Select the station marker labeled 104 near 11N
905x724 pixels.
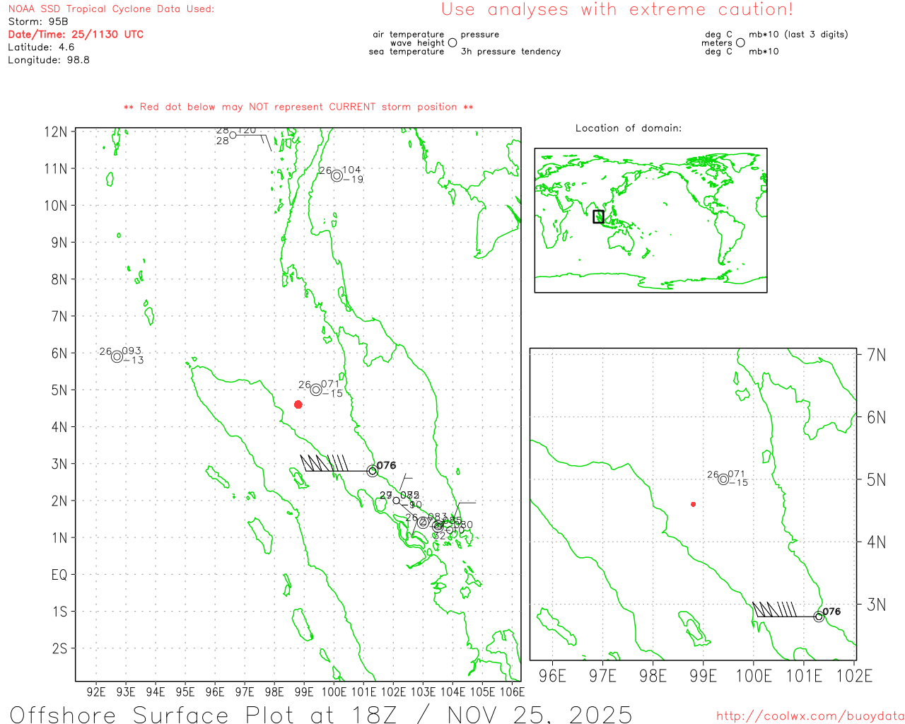[337, 176]
